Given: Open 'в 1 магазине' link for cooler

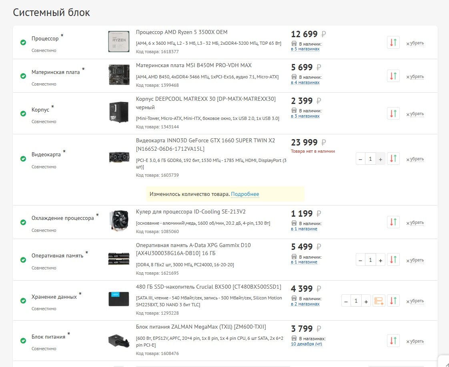Looking at the screenshot, I should click(304, 229).
